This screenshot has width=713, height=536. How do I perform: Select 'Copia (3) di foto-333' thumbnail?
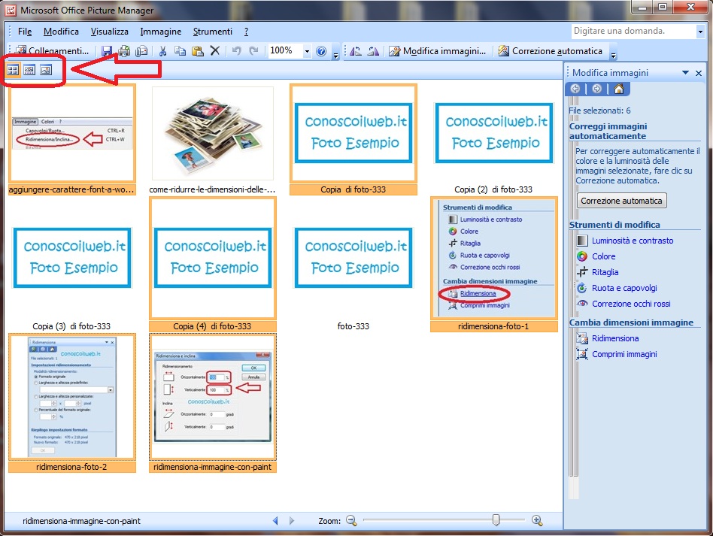coord(72,265)
